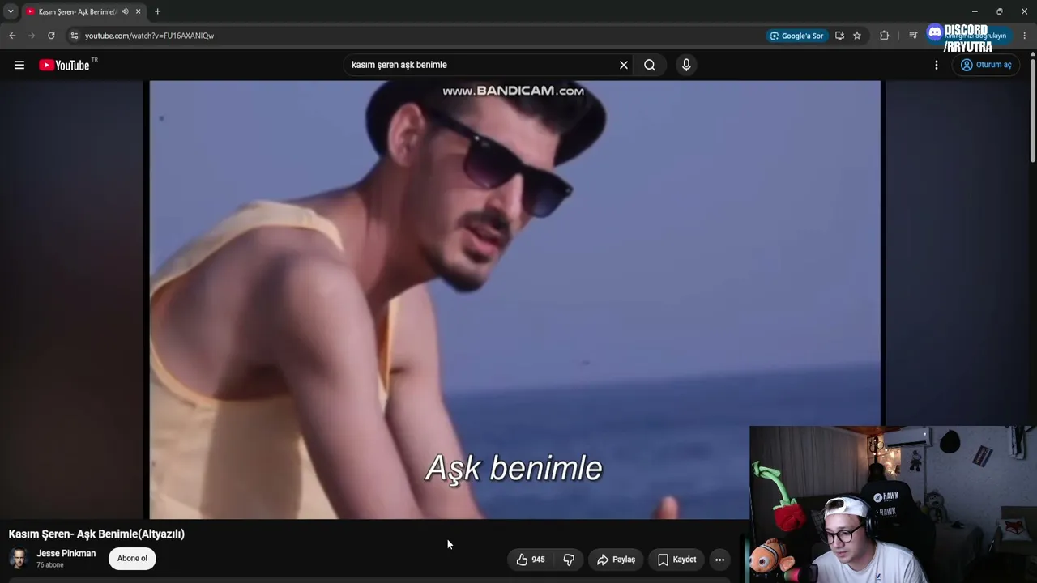This screenshot has width=1037, height=583.
Task: Open YouTube settings three-dot menu
Action: pyautogui.click(x=937, y=65)
